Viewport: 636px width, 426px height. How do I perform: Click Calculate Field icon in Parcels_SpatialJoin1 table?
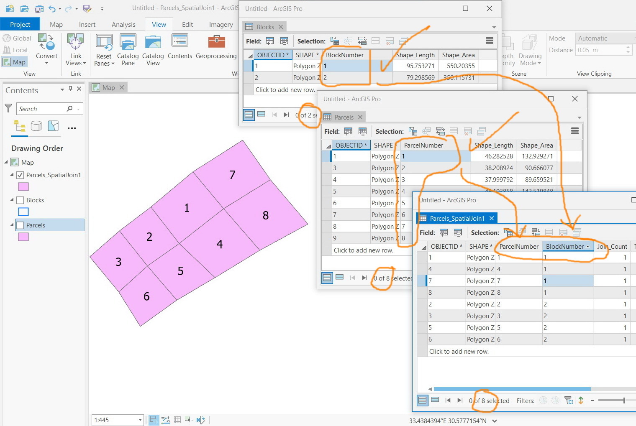(x=458, y=232)
